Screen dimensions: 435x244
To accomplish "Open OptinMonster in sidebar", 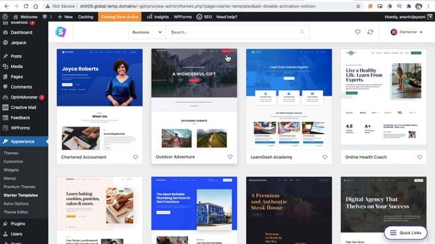I will click(24, 97).
